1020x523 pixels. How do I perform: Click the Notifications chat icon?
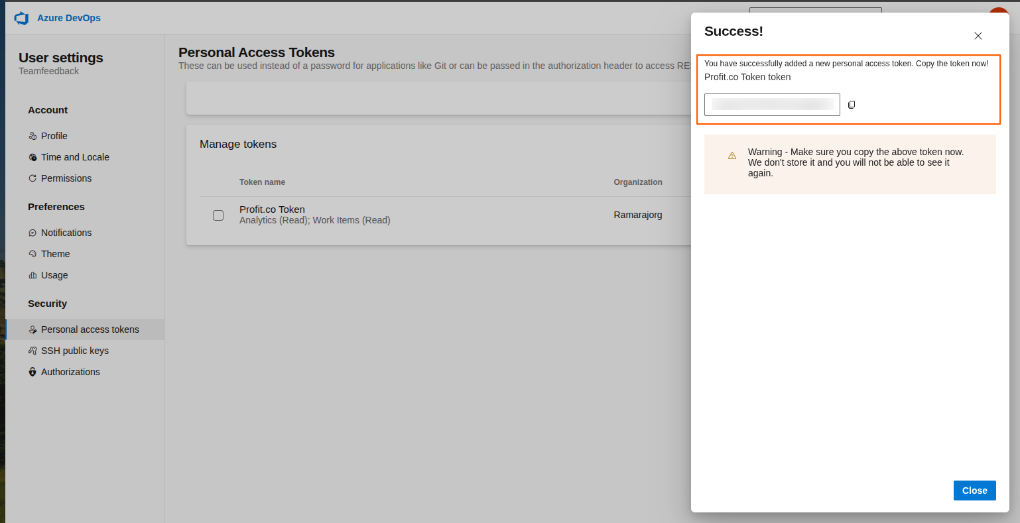32,233
